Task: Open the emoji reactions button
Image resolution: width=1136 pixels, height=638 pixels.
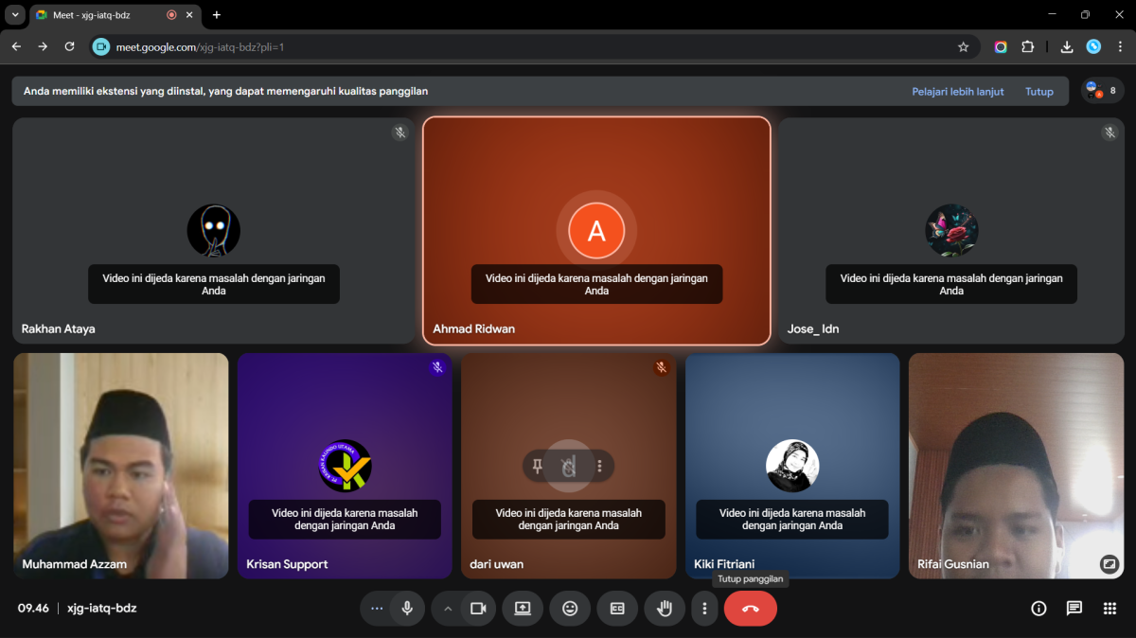Action: point(570,609)
